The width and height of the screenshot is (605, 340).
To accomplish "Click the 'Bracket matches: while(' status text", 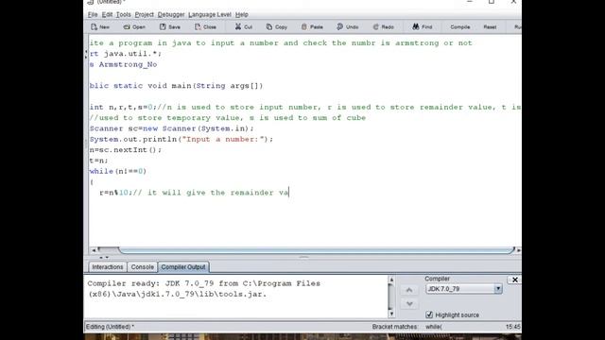I will click(407, 327).
